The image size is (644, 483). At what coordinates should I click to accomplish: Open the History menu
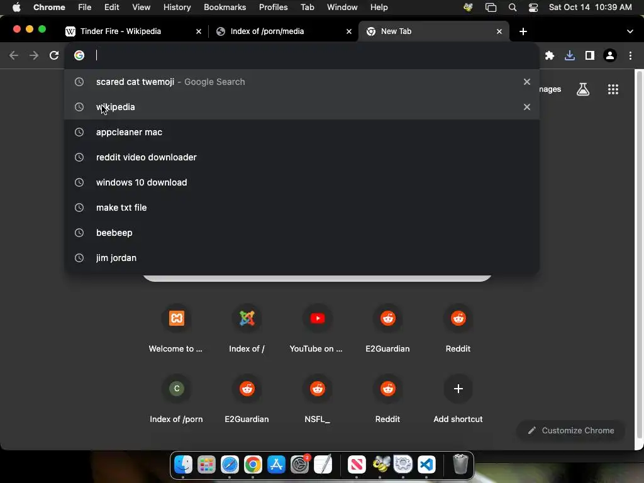[x=177, y=8]
